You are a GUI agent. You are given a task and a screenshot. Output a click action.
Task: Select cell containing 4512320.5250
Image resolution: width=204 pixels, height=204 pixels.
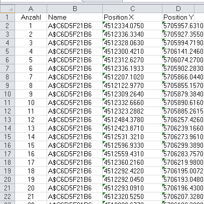click(132, 196)
